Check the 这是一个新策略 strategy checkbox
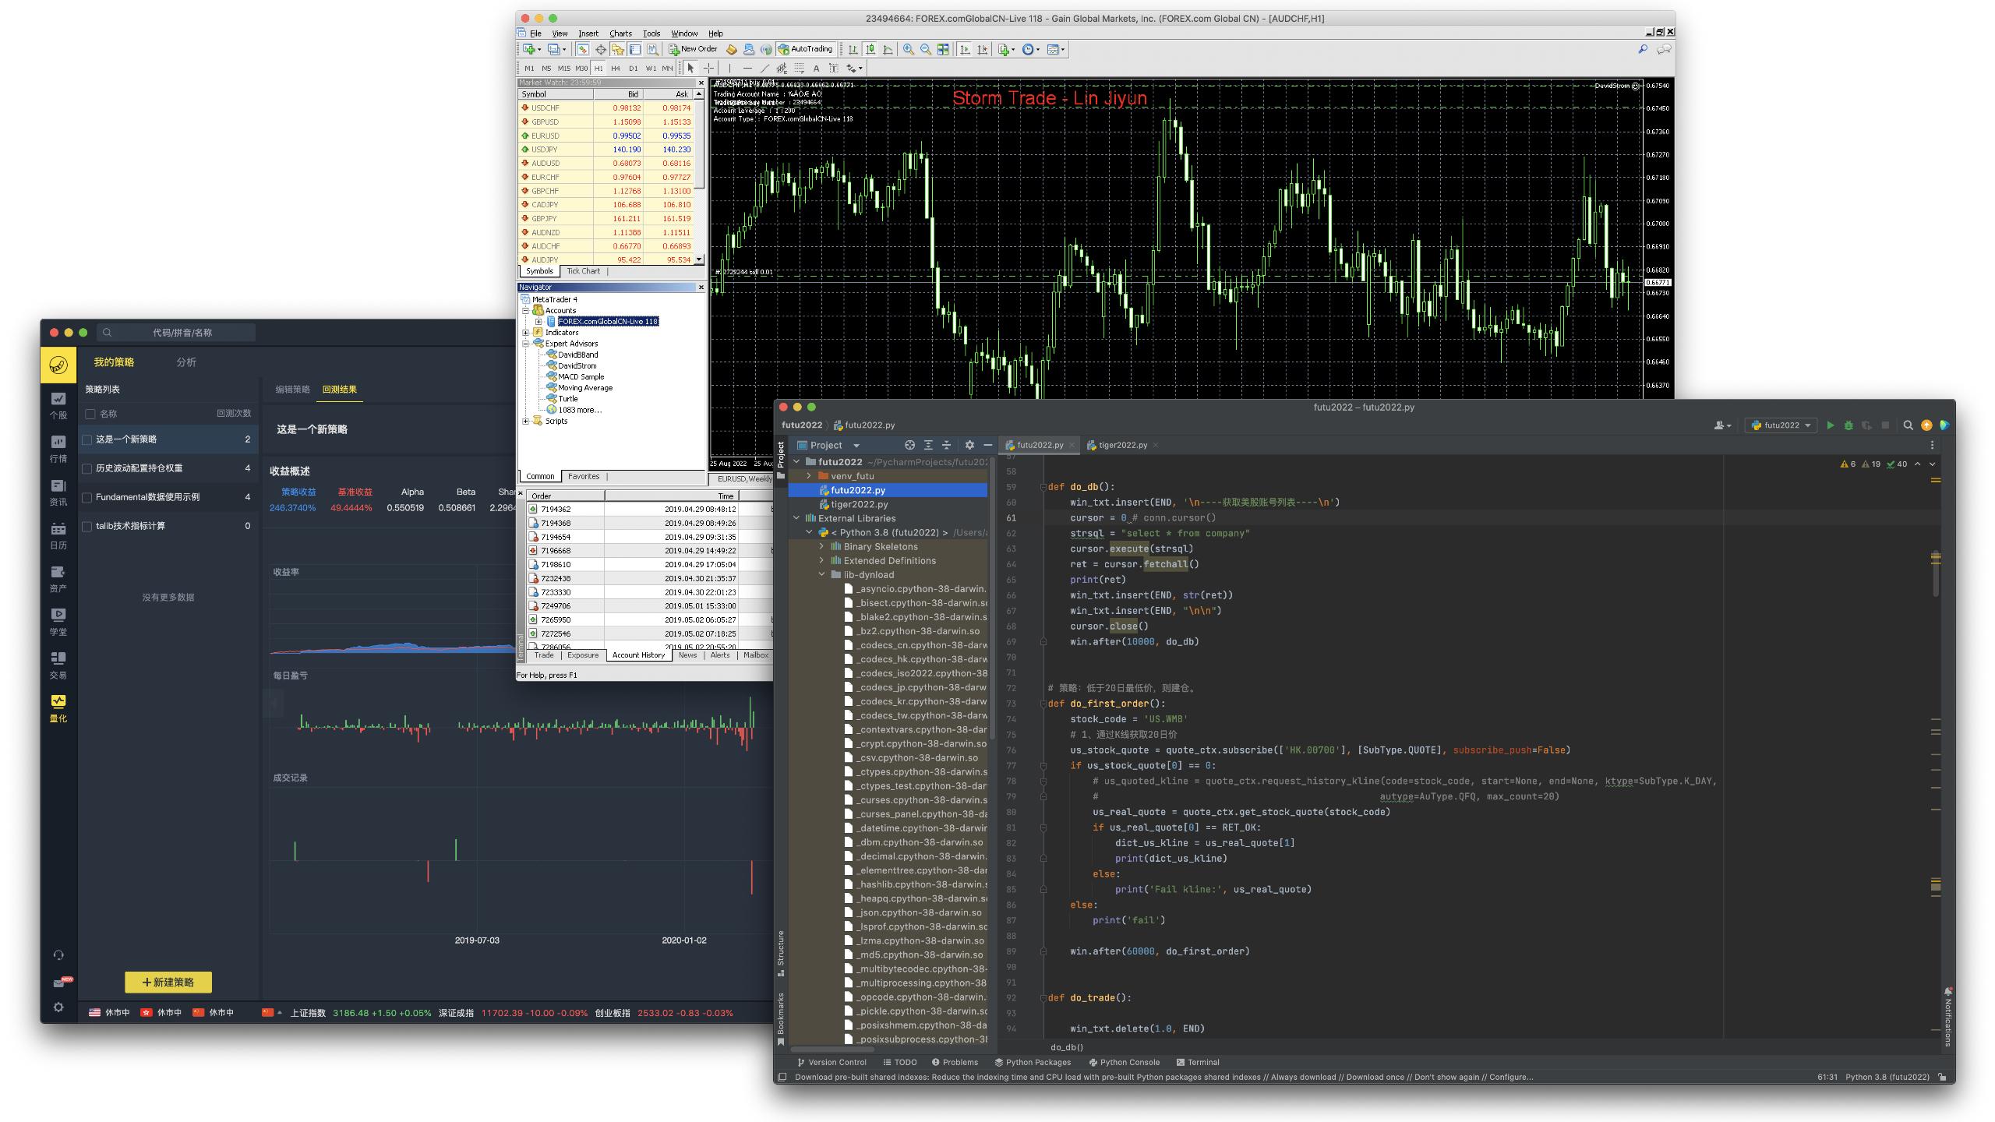 click(87, 439)
